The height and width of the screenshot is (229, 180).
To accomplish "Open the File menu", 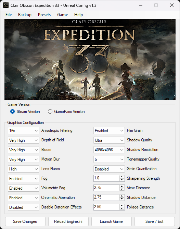I will pos(9,15).
